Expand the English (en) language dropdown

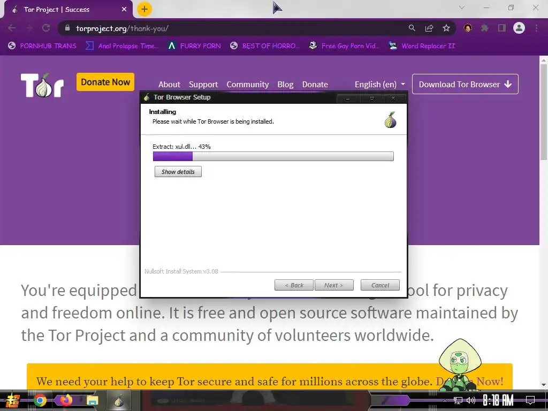pyautogui.click(x=380, y=84)
